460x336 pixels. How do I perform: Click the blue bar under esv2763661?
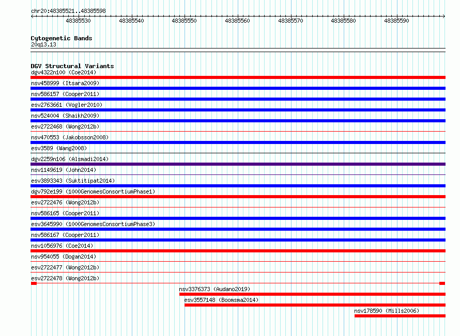pos(238,110)
